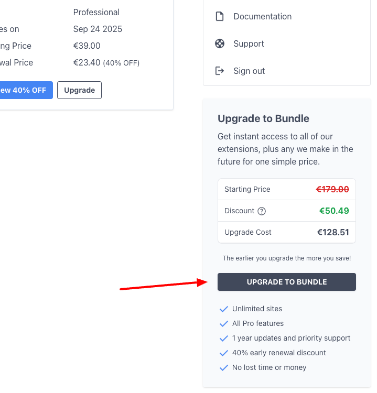Screen dimensions: 377x393
Task: Click the €23.40 renewal price text
Action: pos(87,63)
